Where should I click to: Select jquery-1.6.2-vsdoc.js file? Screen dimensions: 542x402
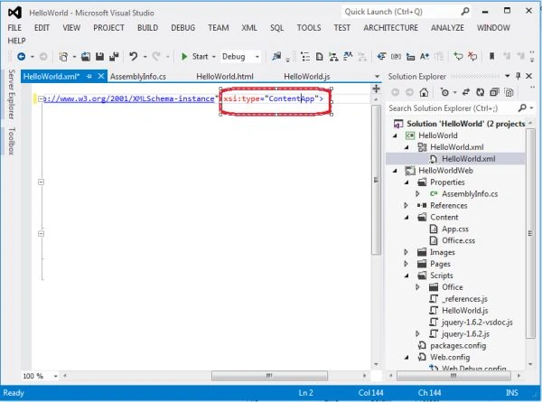tap(477, 323)
